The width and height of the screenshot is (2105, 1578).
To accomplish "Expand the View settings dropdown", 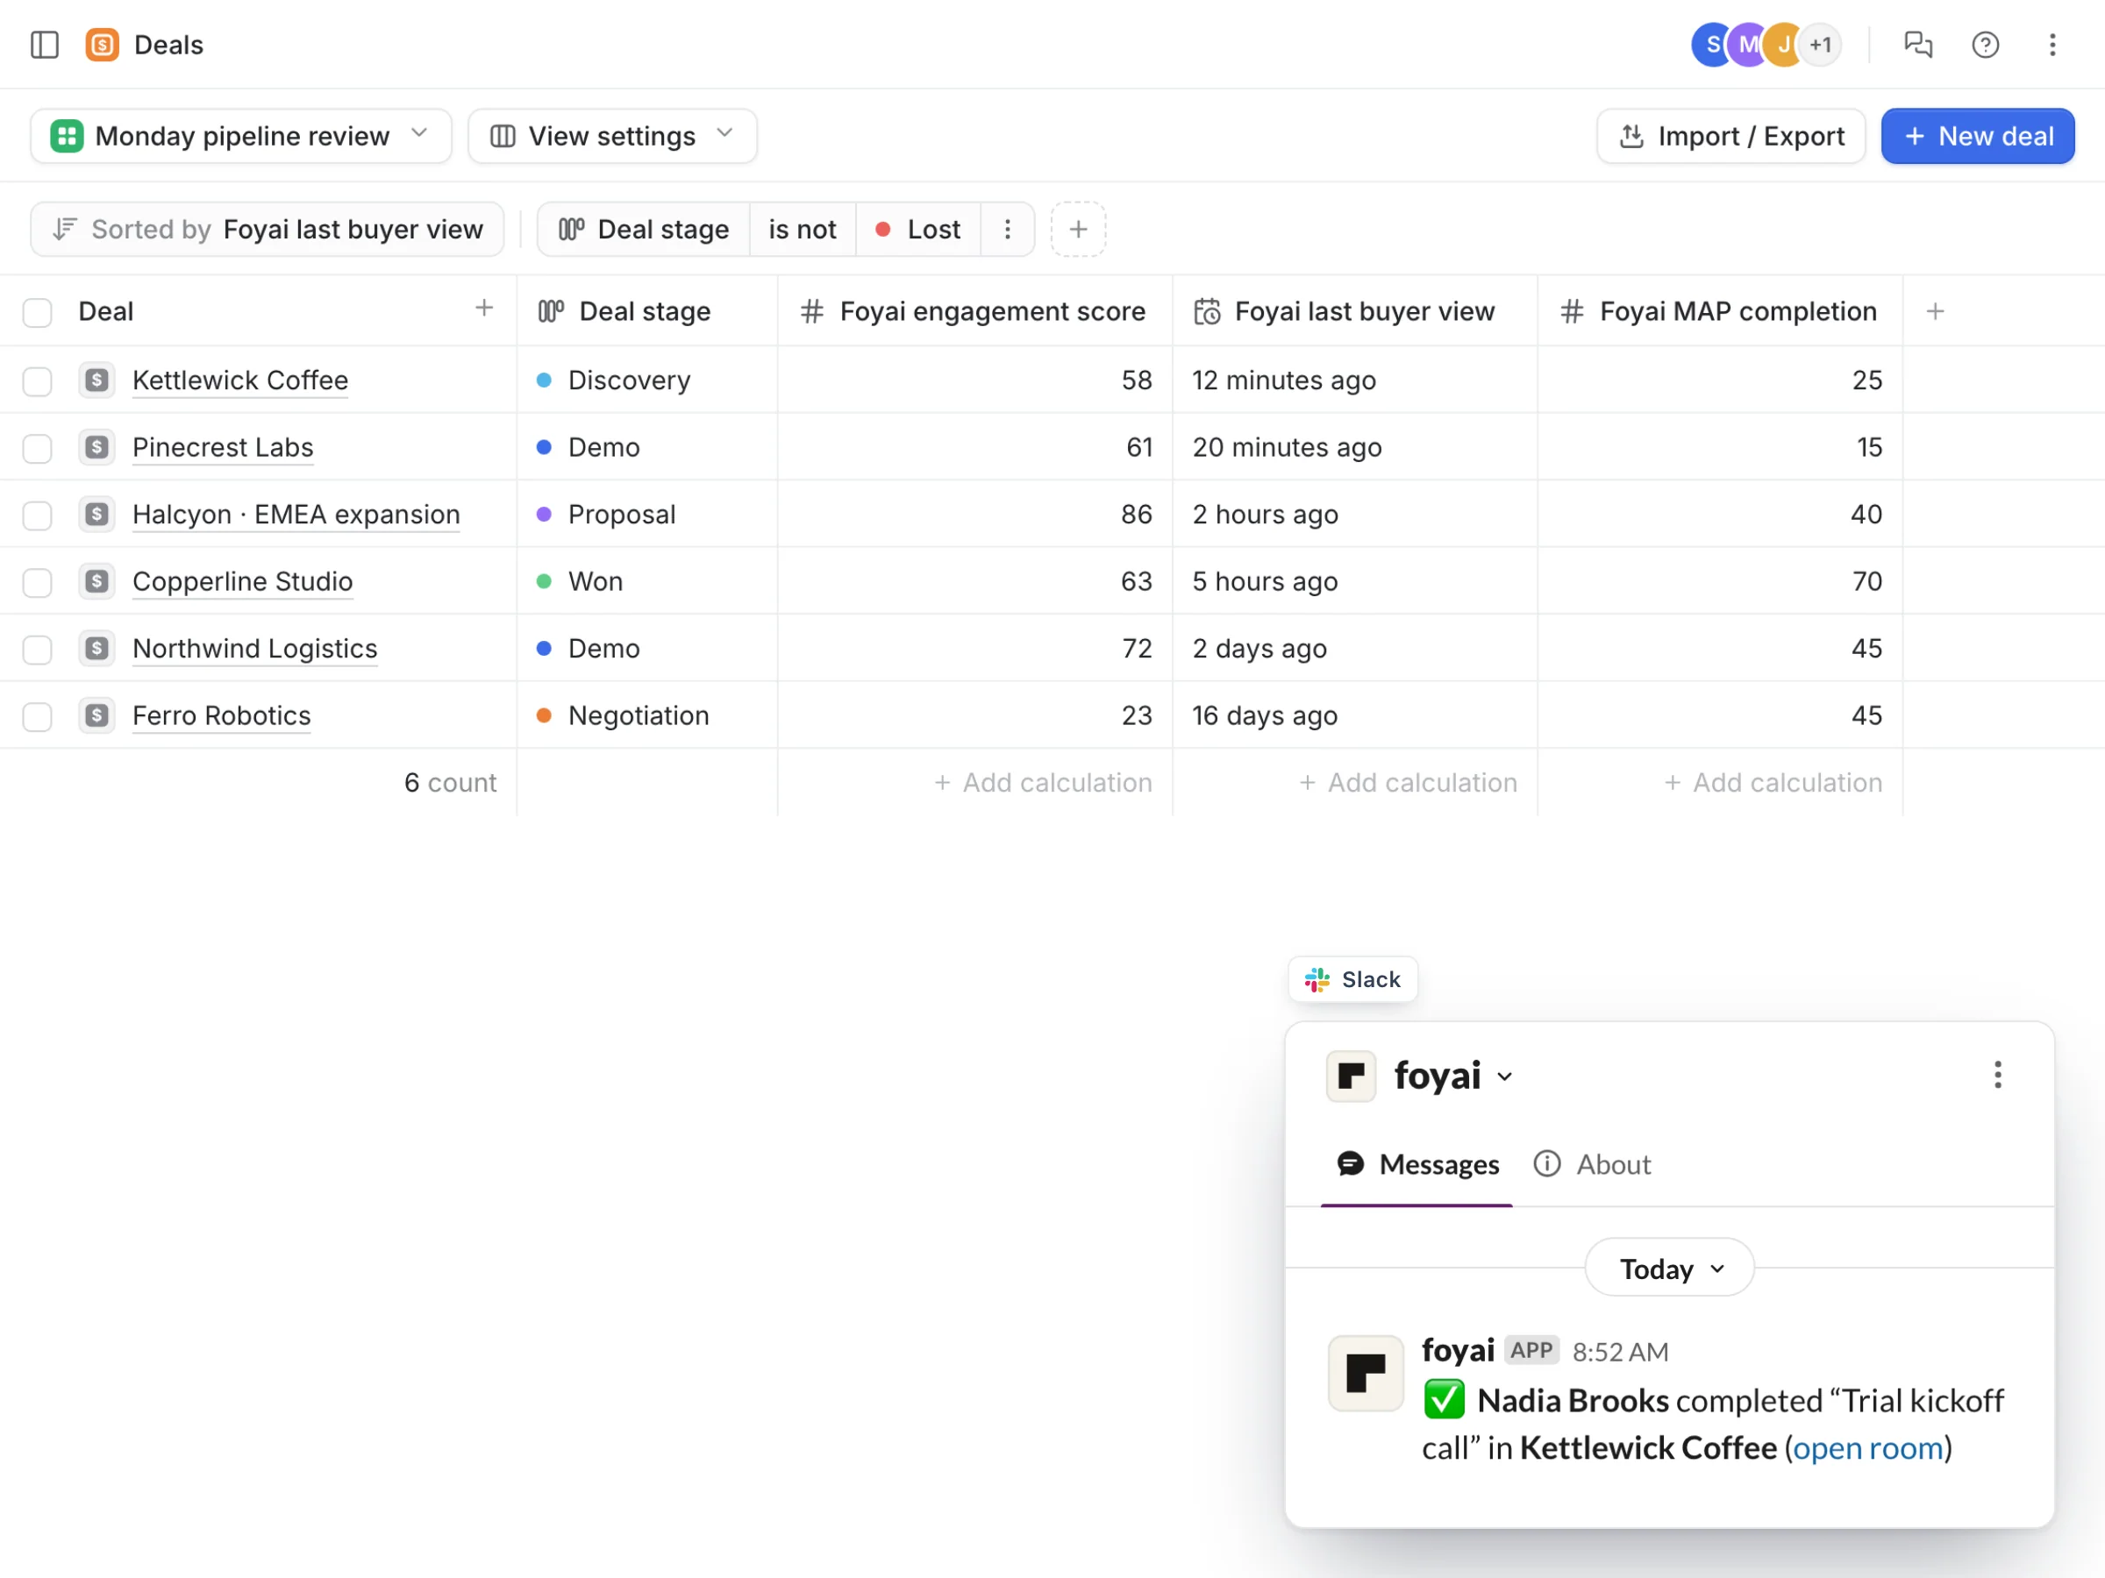I will [612, 136].
